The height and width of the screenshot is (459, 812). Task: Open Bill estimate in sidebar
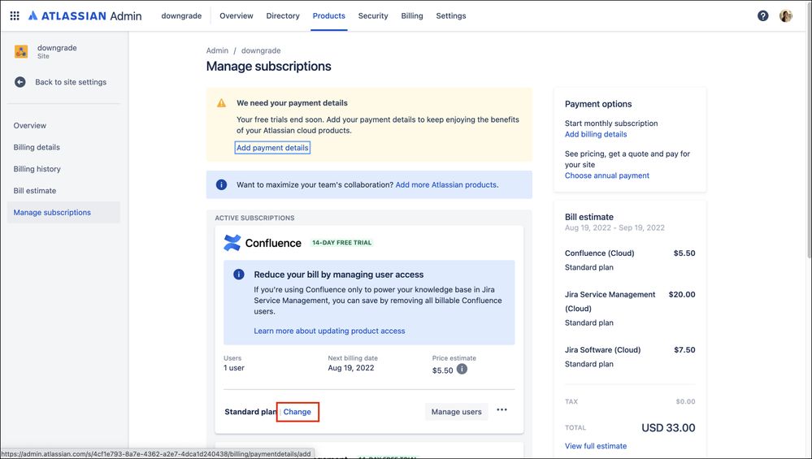click(x=63, y=190)
